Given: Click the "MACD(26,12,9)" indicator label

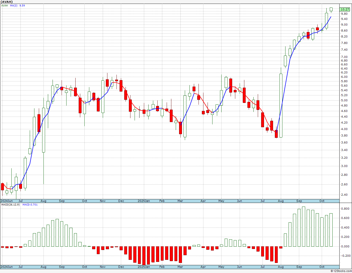Looking at the screenshot, I should 11,205.
